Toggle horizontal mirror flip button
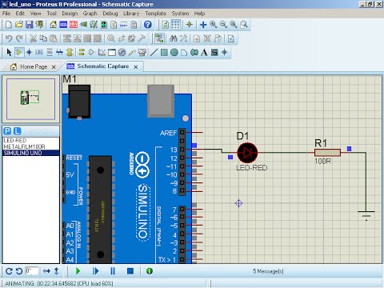Screen dimensions: 384x288 coord(46,271)
